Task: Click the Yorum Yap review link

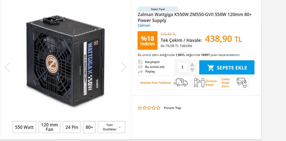Action: (x=172, y=108)
